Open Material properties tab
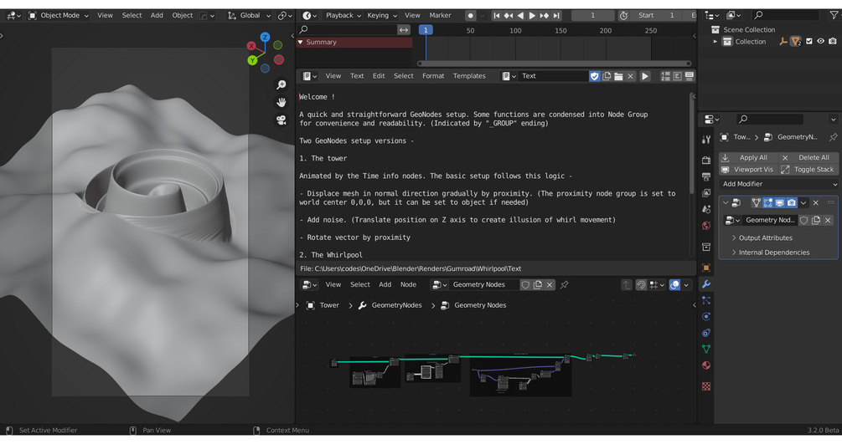This screenshot has width=842, height=444. coord(706,365)
